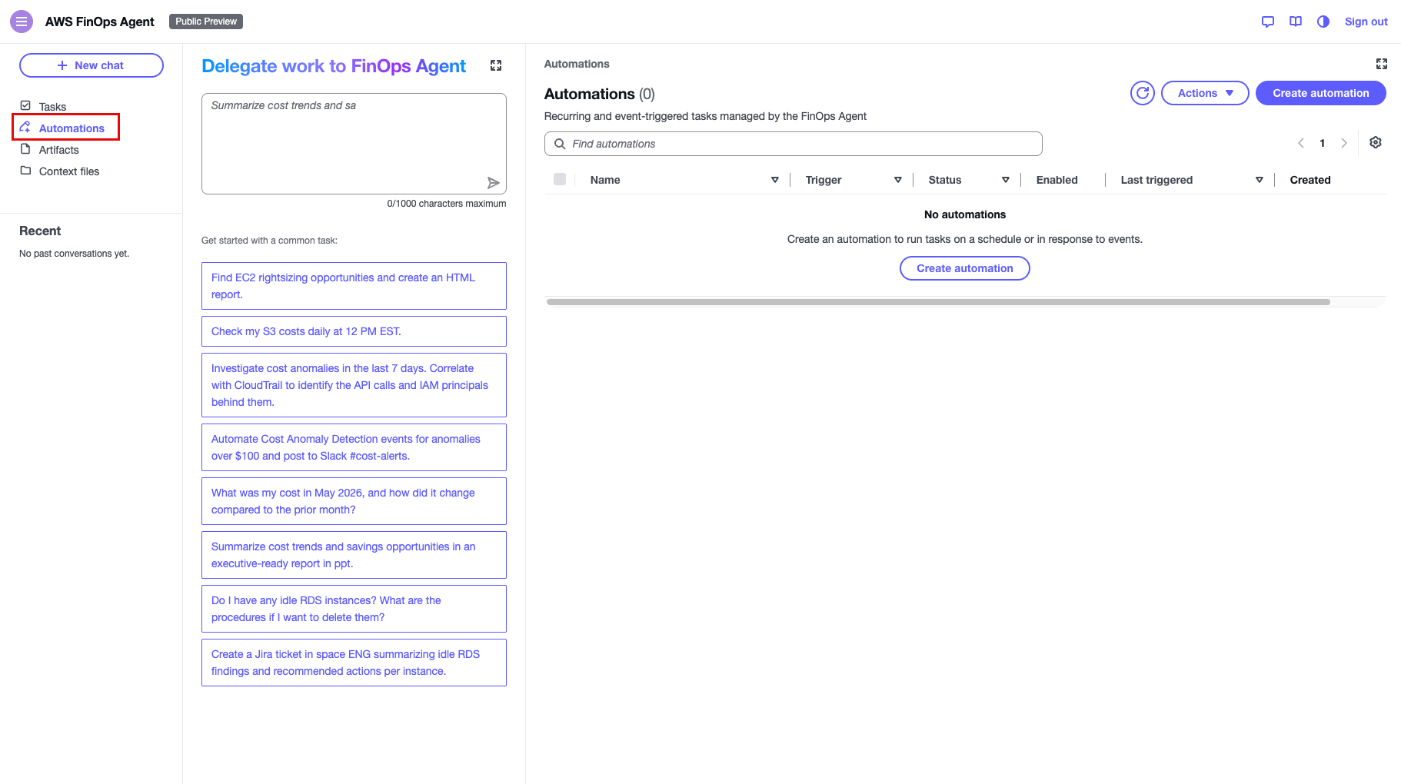Toggle the dark/light theme icon
Viewport: 1401px width, 784px height.
(1323, 22)
